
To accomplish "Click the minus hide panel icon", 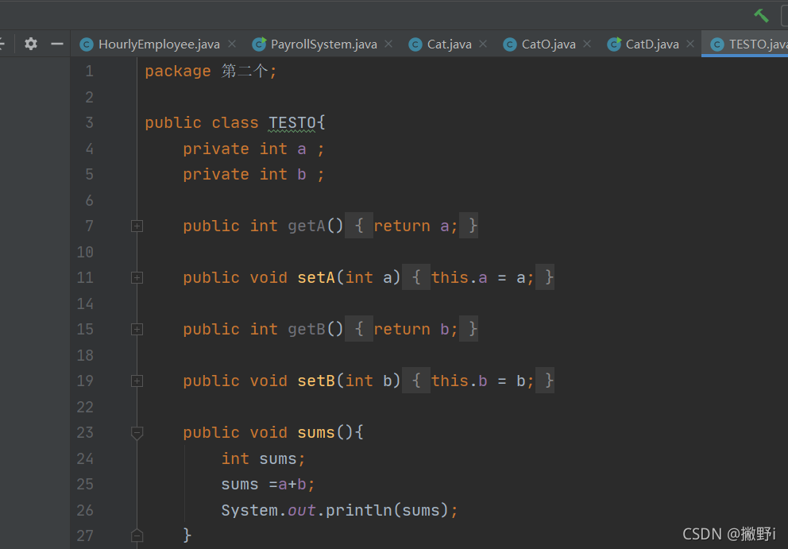I will [56, 44].
